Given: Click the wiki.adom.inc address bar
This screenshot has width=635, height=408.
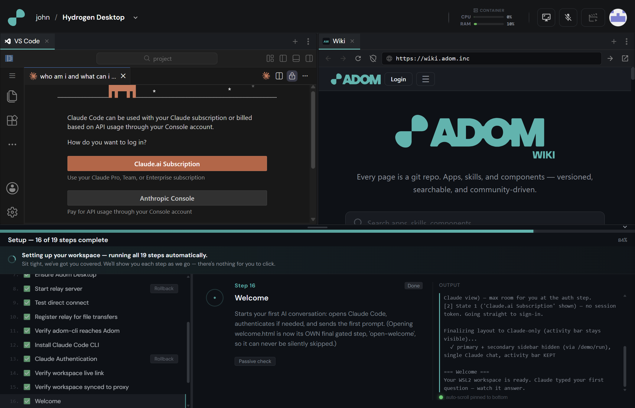Looking at the screenshot, I should (492, 58).
